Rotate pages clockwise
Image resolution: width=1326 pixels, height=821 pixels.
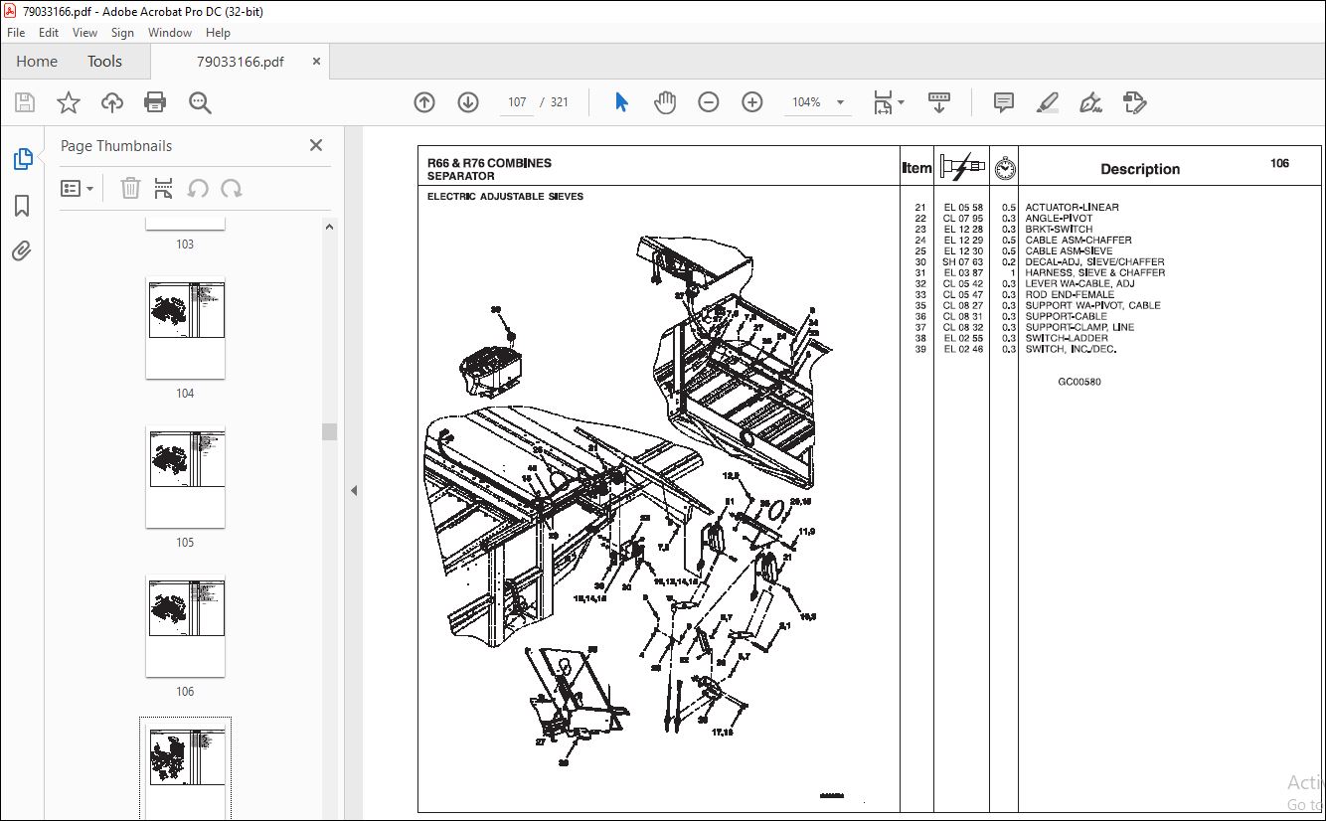[232, 189]
